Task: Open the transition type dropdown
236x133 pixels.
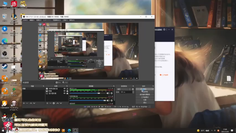Action: (124, 89)
